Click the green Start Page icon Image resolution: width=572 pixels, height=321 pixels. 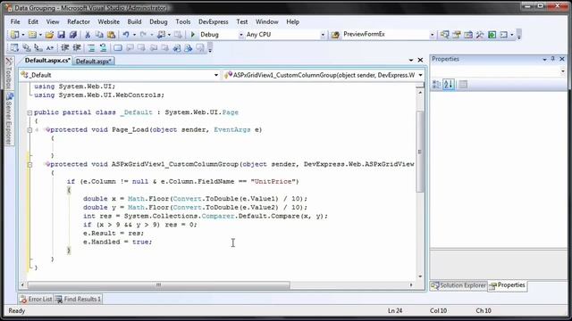point(492,35)
